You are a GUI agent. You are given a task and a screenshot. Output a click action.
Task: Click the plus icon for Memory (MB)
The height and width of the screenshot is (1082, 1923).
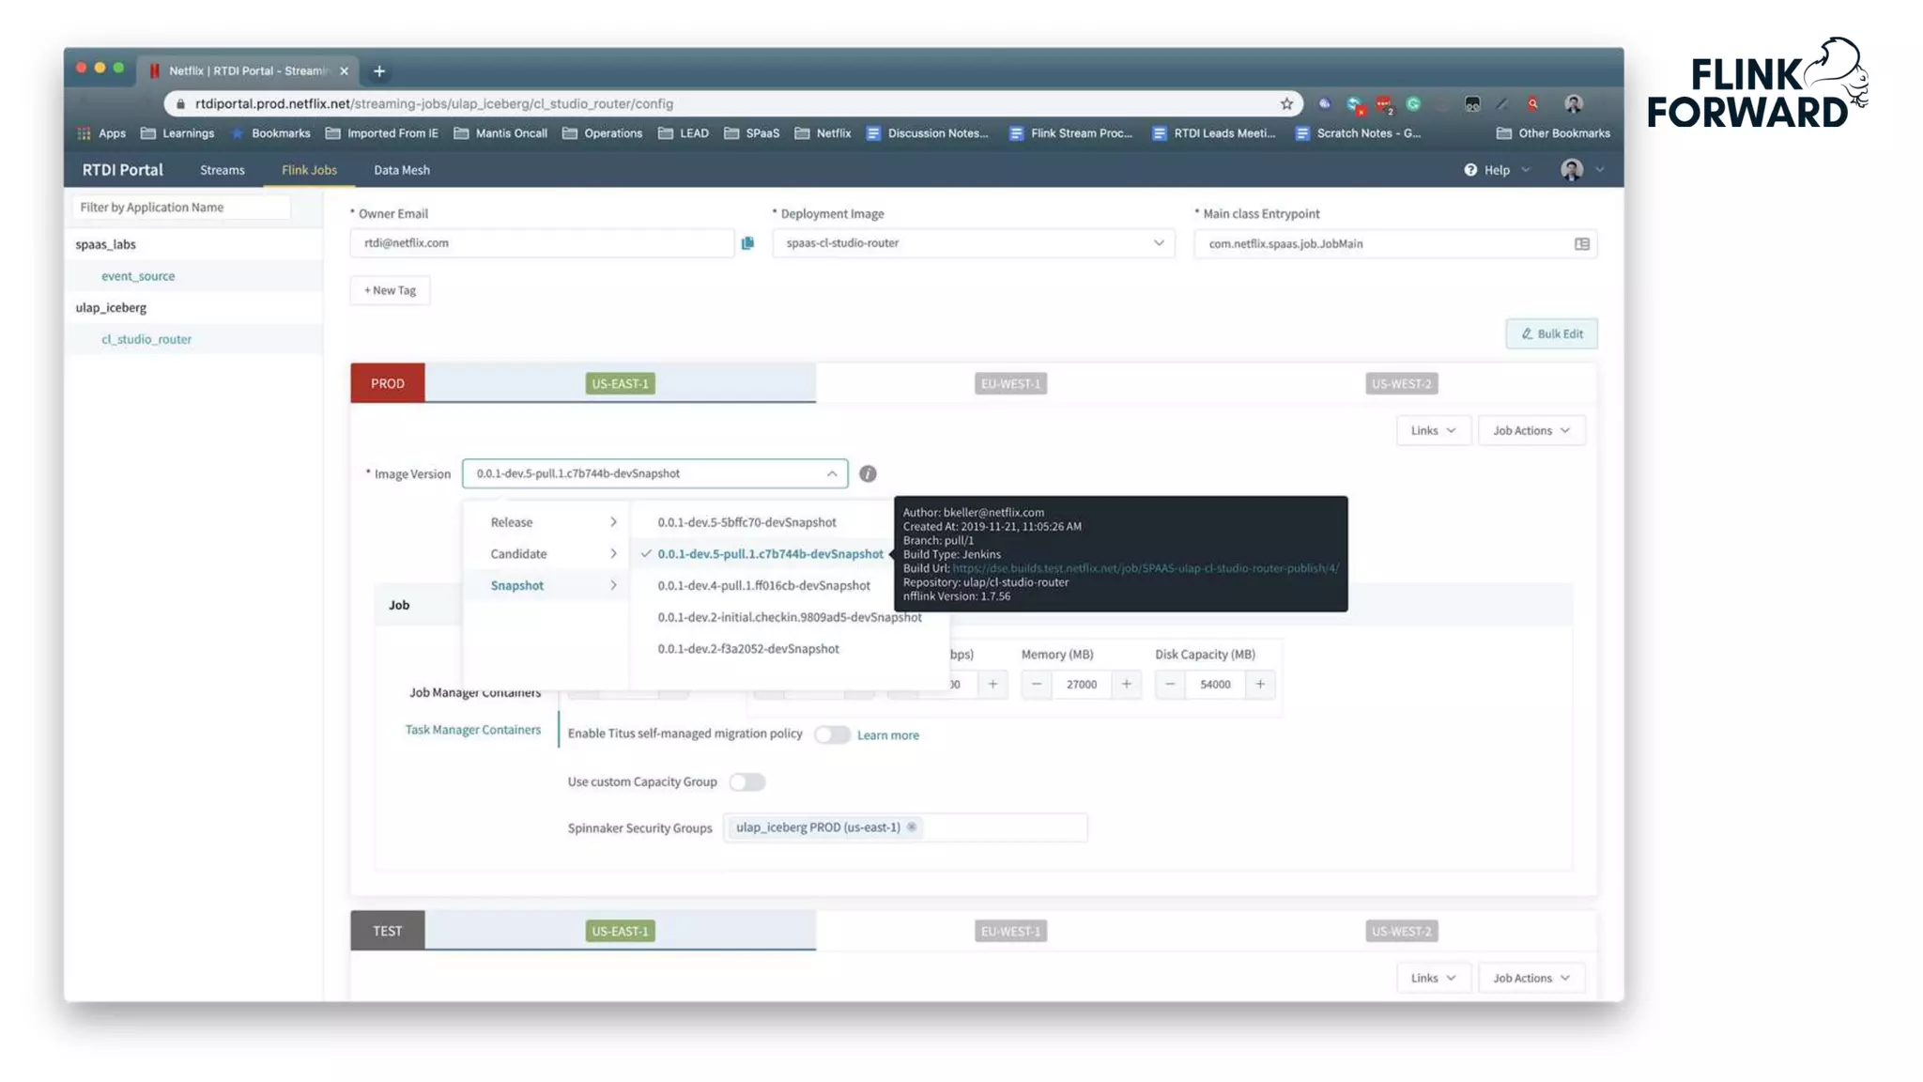(x=1126, y=684)
